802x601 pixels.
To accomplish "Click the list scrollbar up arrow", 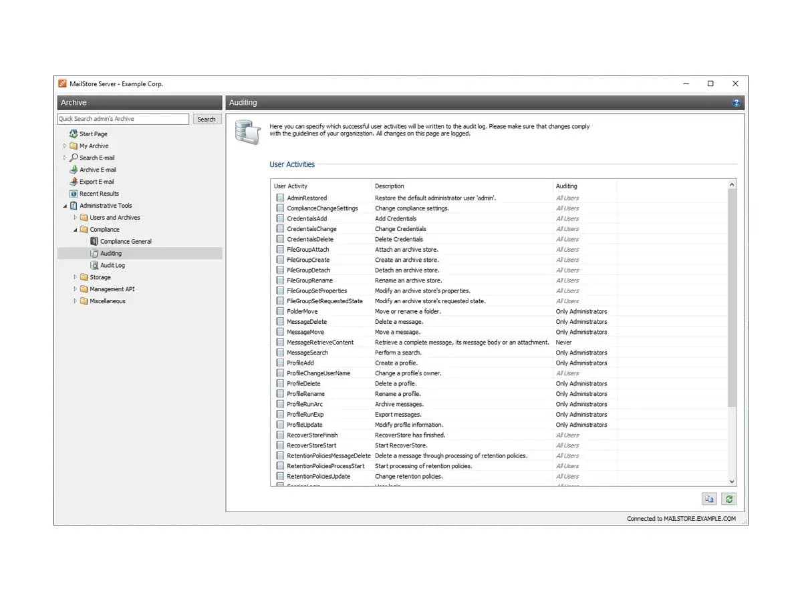I will (x=732, y=184).
